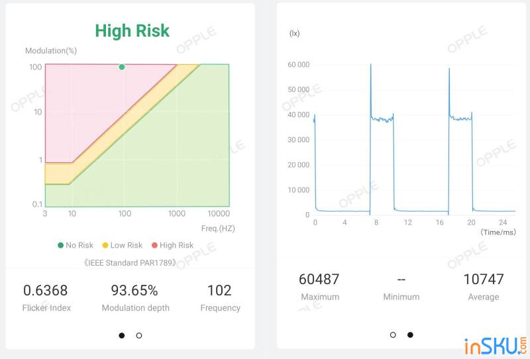Click the yellow Low Risk legend dot
The height and width of the screenshot is (359, 530).
[x=105, y=245]
